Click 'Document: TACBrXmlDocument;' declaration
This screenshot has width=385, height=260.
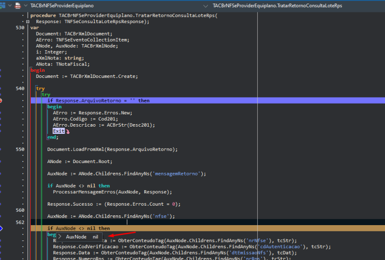tap(74, 34)
